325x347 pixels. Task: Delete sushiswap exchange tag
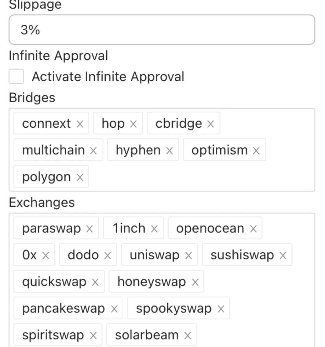[283, 255]
